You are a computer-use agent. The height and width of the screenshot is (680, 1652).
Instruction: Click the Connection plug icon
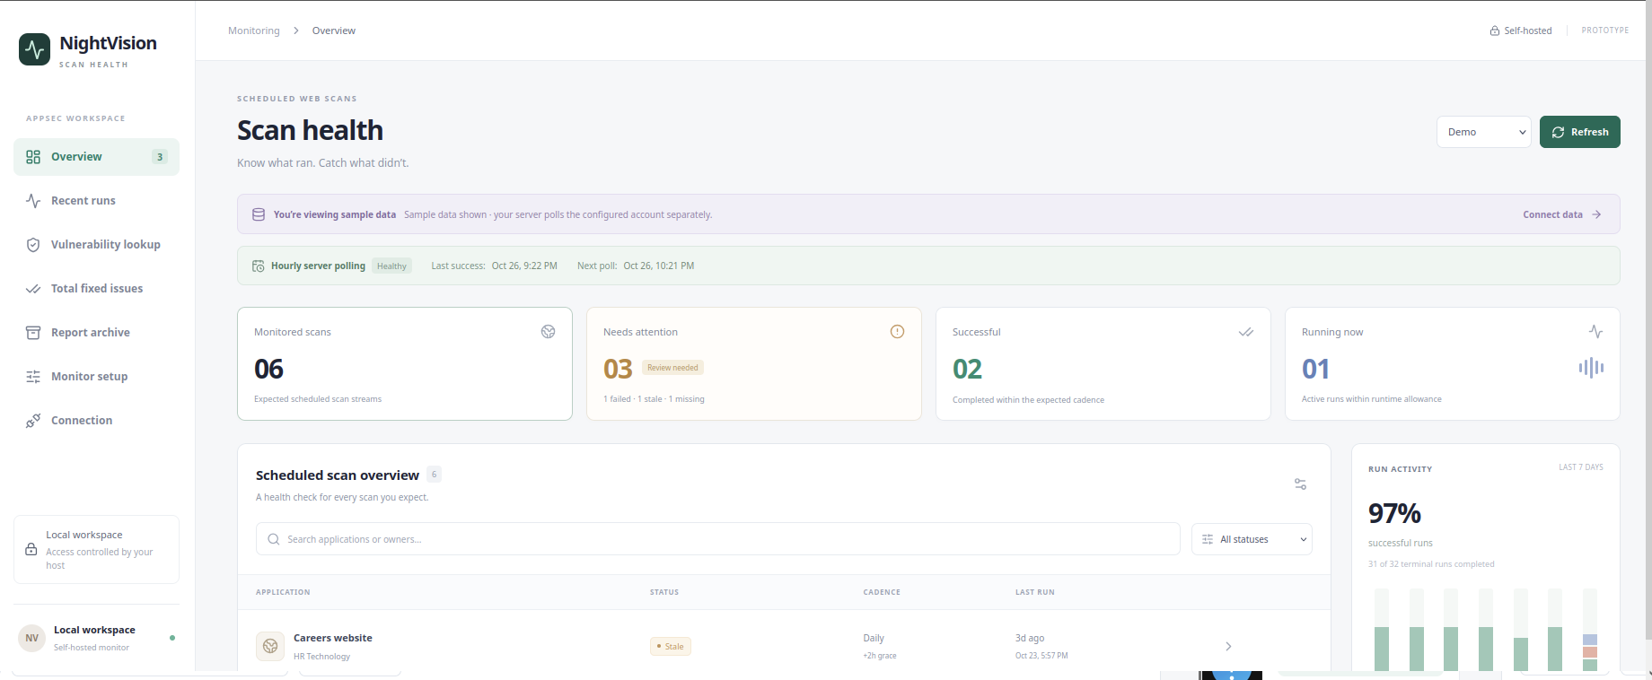point(33,421)
